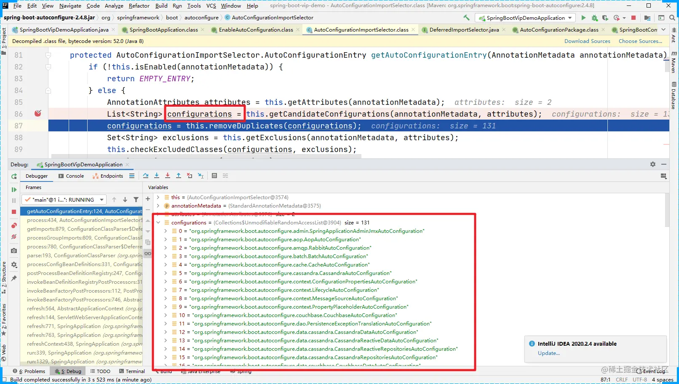Open the Navigate menu
679x384 pixels.
pyautogui.click(x=70, y=6)
